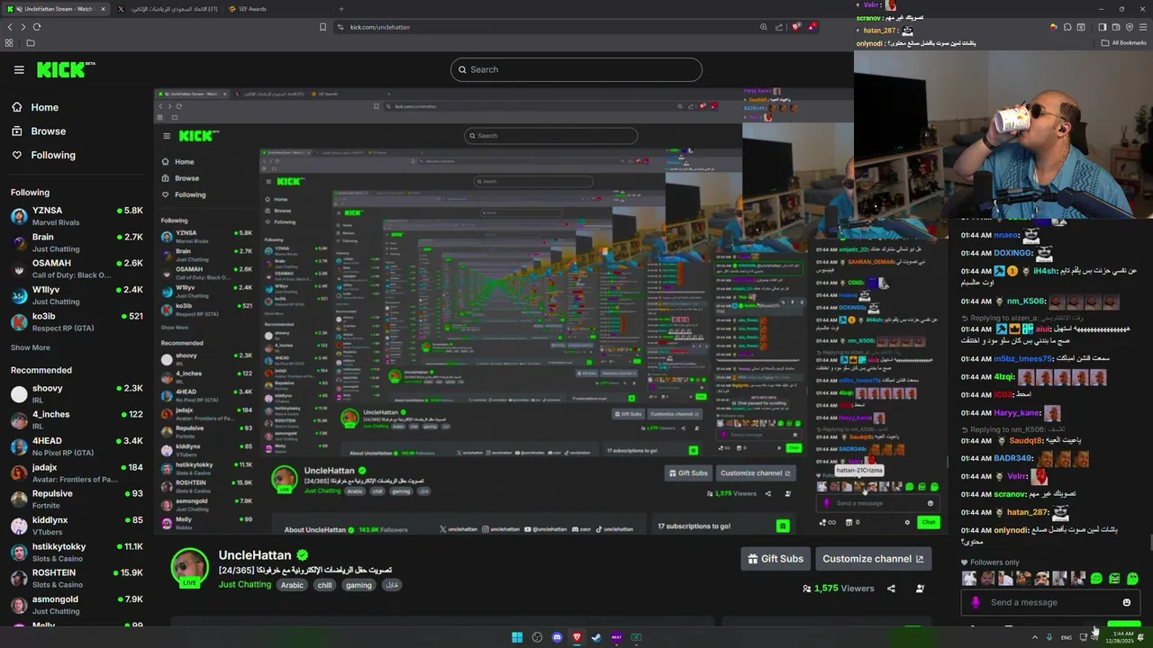Click the 1,575 Viewers count
1153x648 pixels.
[838, 589]
